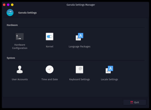The width and height of the screenshot is (151, 110).
Task: Open the Locale Settings icon
Action: click(109, 70)
